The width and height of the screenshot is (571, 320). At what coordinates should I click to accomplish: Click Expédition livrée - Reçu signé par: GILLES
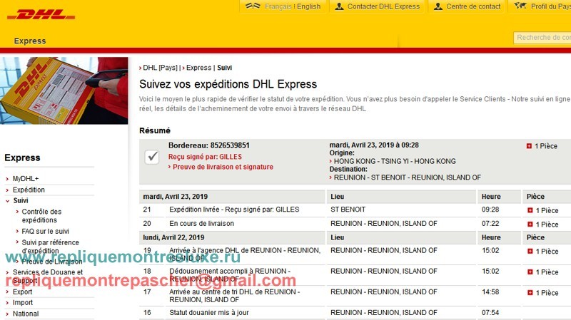pyautogui.click(x=234, y=210)
